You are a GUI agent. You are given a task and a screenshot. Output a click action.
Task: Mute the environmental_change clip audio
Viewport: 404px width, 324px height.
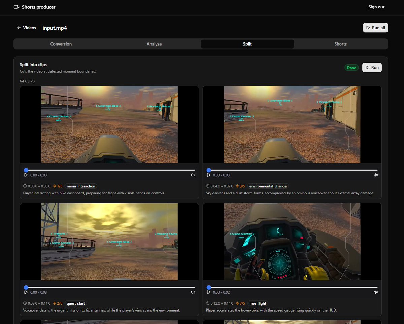(376, 175)
